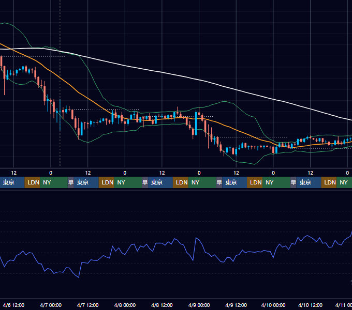Click the 早 early-session block before April 8 東京

(145, 182)
